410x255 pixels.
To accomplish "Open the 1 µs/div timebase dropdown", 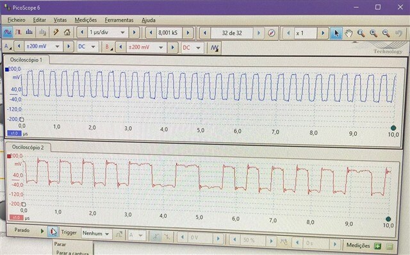I will coord(122,33).
